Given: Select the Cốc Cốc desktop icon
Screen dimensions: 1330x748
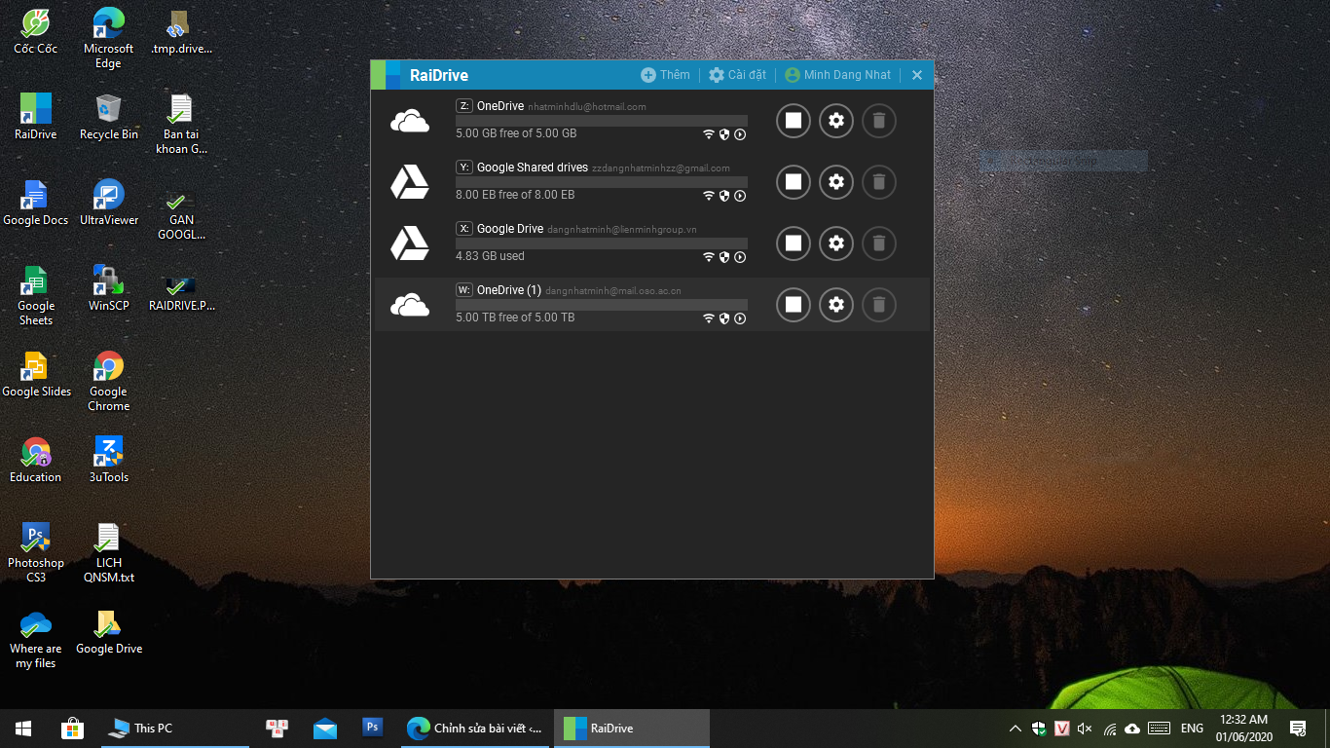Looking at the screenshot, I should point(36,32).
